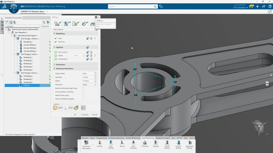
Task: Open the Extension dropdown set to Blind
Action: click(x=89, y=84)
